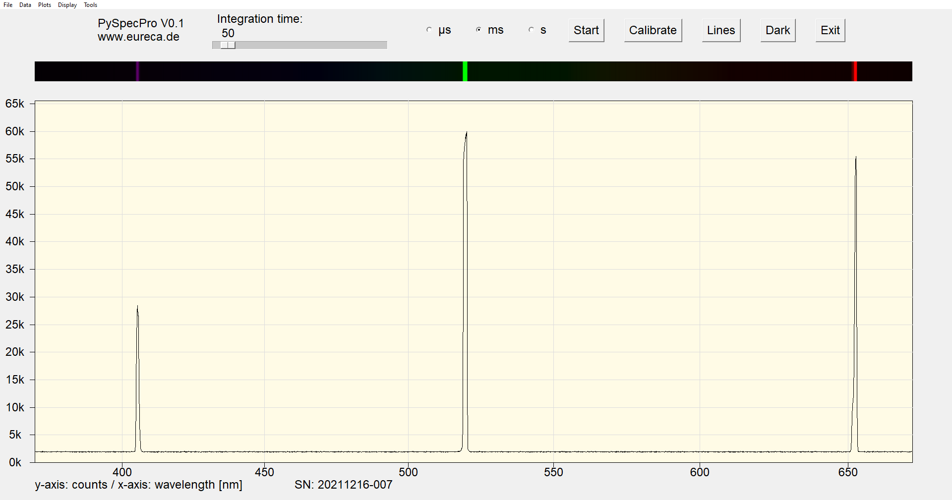Click the 55k y-axis label
This screenshot has width=952, height=500.
(x=15, y=159)
